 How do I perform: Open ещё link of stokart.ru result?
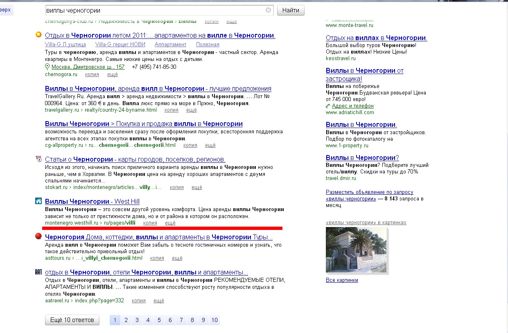coord(197,187)
